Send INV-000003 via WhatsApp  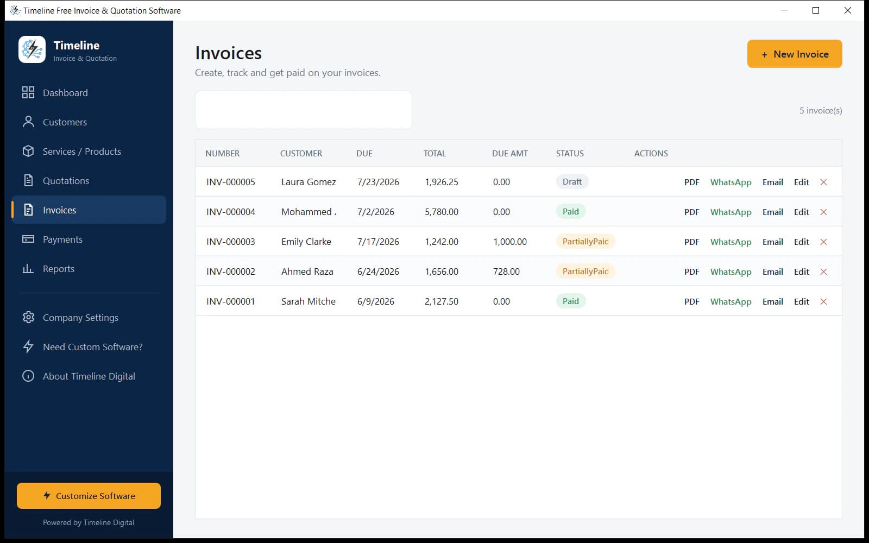point(731,242)
